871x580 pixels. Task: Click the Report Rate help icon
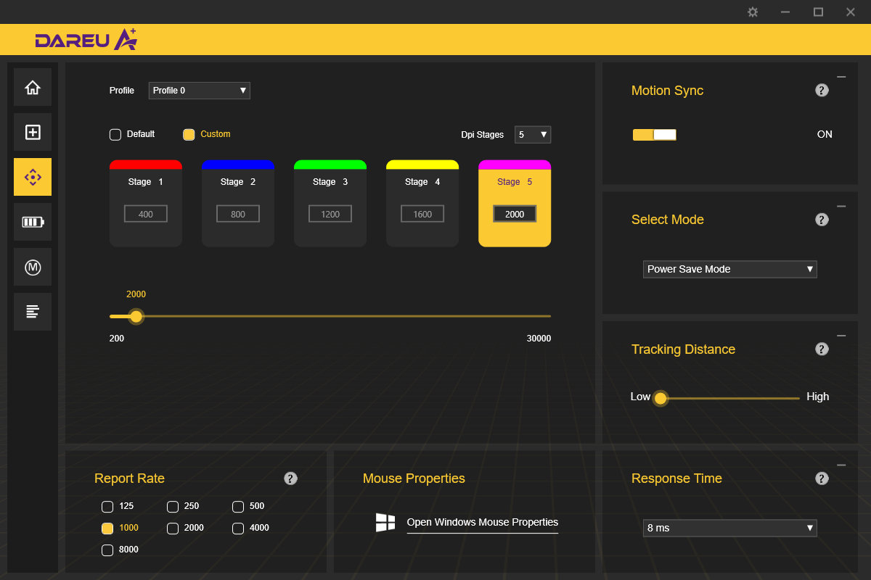(x=290, y=478)
